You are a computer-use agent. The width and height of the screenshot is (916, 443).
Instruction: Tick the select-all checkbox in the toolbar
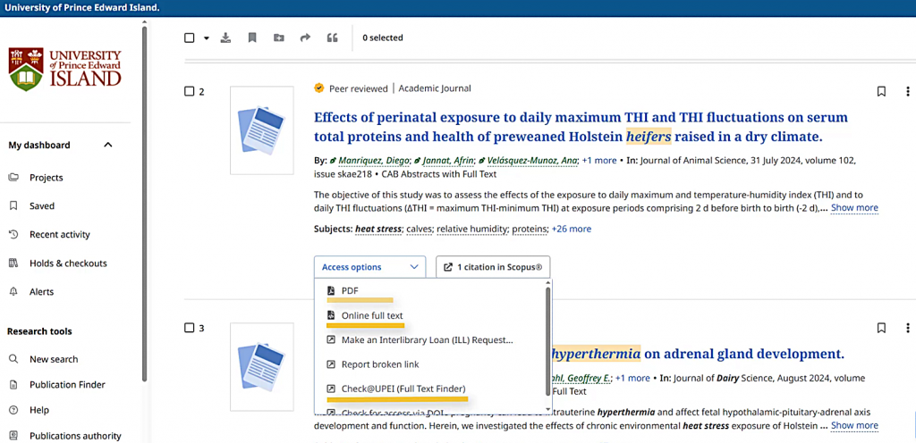(x=189, y=38)
